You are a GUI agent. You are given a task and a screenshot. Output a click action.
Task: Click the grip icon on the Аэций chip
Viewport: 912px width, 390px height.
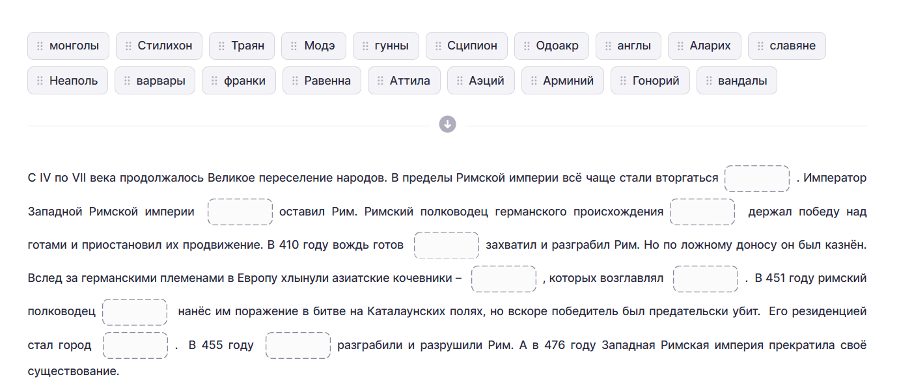pos(460,81)
